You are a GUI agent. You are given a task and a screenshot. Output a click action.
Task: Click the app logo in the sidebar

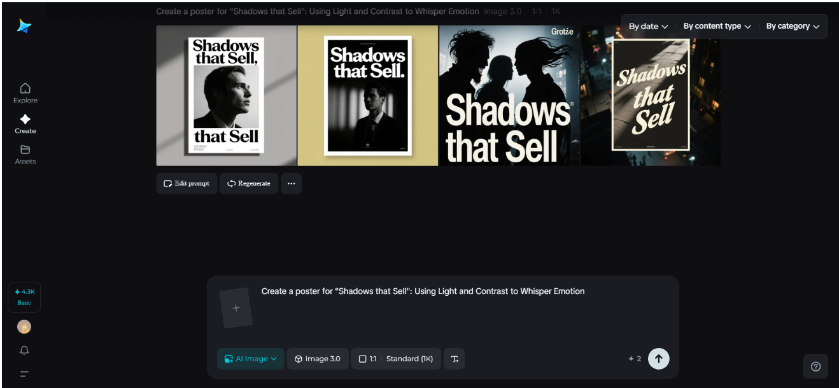coord(24,26)
